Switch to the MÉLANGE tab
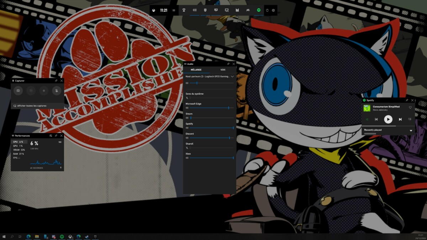This screenshot has width=427, height=240. pyautogui.click(x=196, y=70)
